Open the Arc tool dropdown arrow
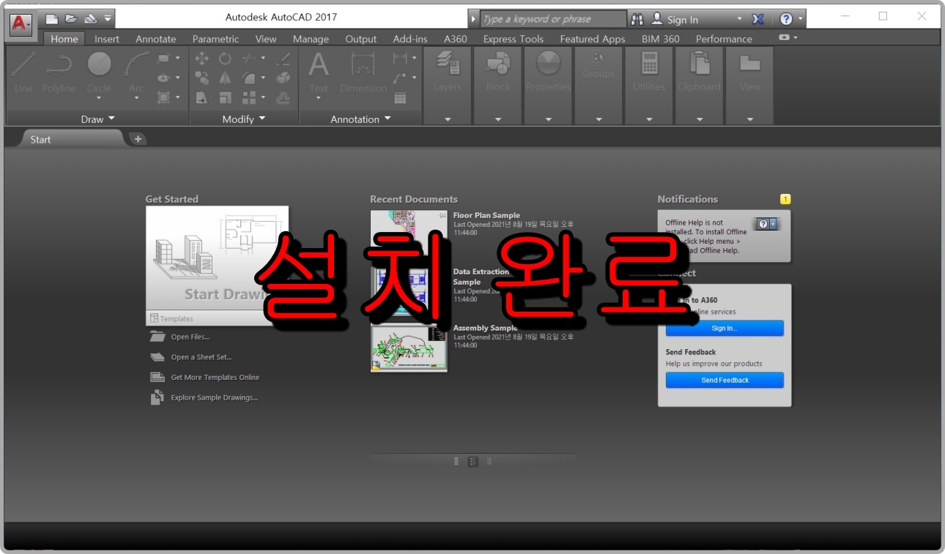Screen dimensions: 945x554 pyautogui.click(x=136, y=98)
